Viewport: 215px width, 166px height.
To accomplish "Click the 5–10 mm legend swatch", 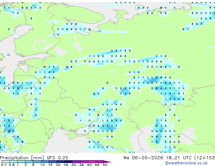I will 37,162.
